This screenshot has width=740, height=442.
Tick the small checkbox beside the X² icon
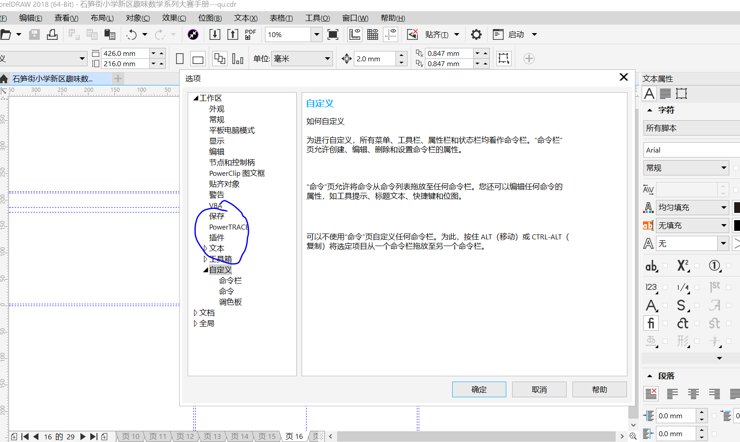(697, 266)
